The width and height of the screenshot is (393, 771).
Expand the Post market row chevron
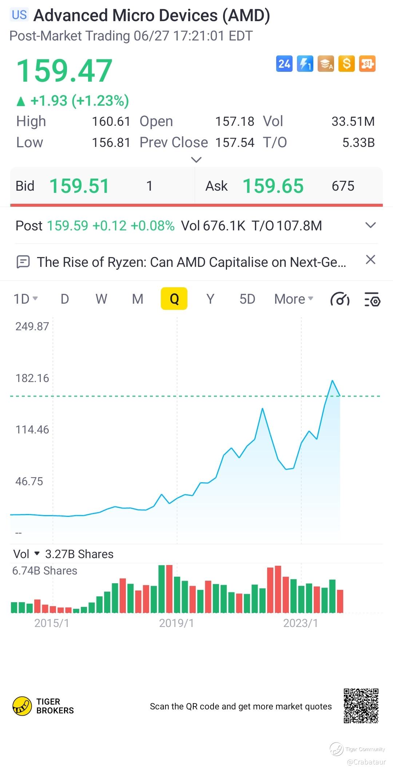point(370,225)
